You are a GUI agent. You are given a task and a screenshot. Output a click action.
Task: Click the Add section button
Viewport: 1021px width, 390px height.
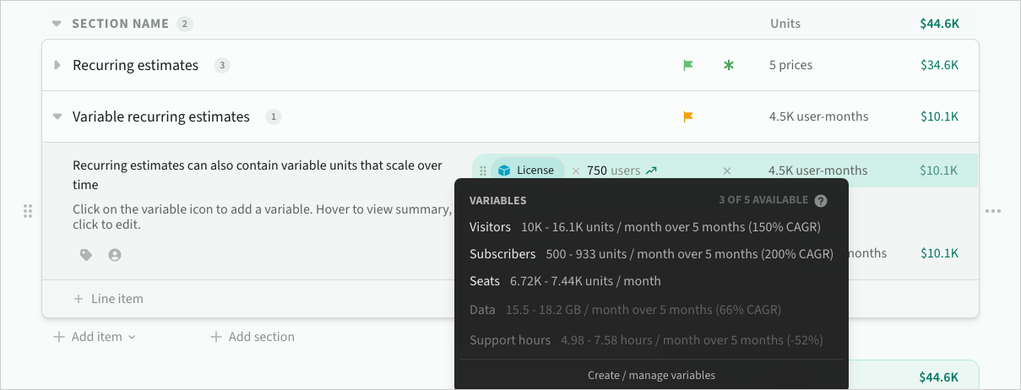253,337
